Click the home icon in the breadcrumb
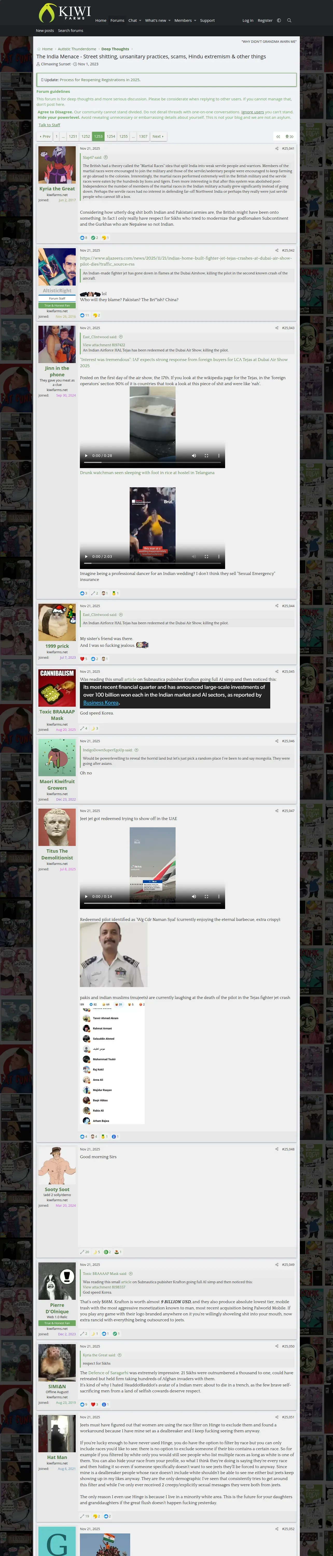333x1556 pixels. pos(39,49)
